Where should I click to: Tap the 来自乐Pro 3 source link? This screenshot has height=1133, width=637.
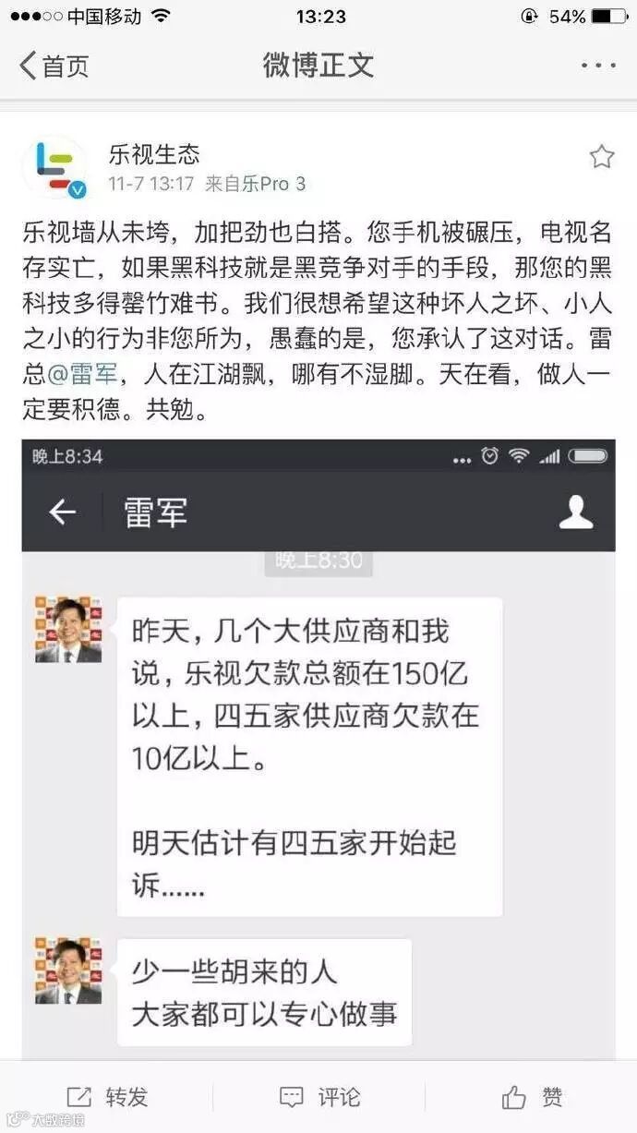(x=255, y=184)
